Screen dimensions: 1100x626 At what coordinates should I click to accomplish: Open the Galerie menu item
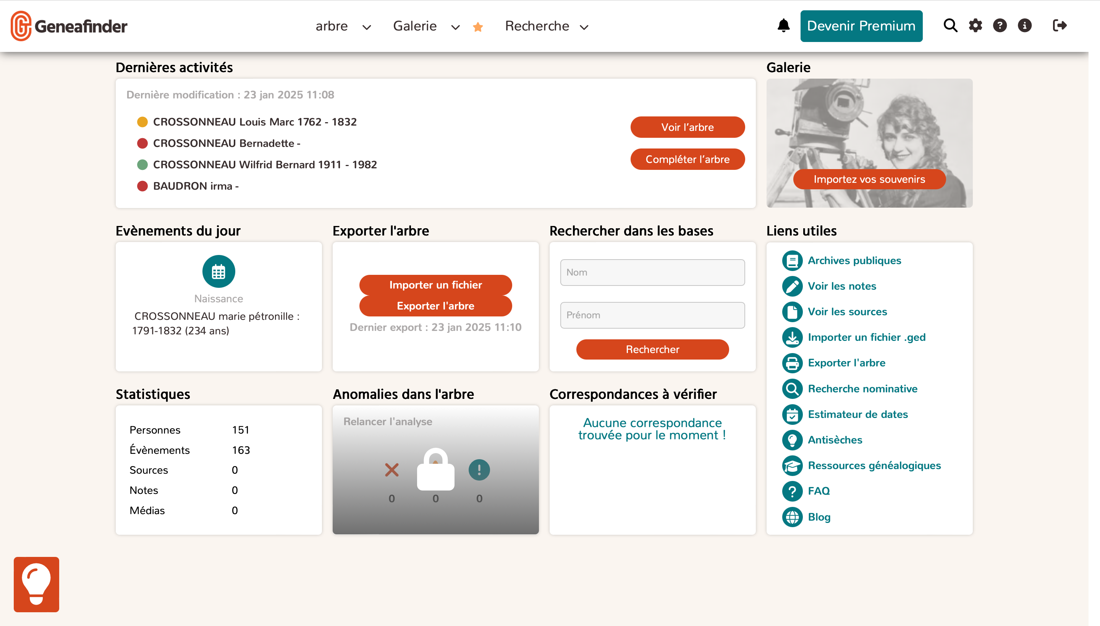pyautogui.click(x=415, y=26)
